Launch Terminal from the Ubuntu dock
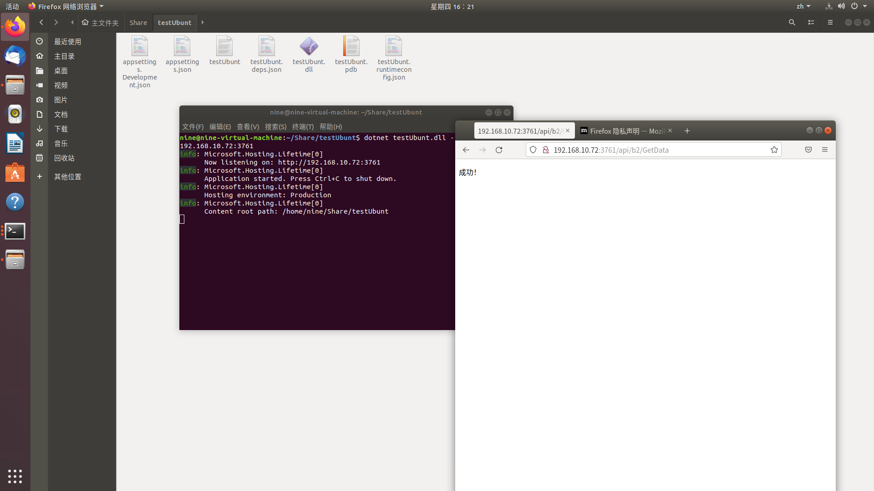 (15, 231)
